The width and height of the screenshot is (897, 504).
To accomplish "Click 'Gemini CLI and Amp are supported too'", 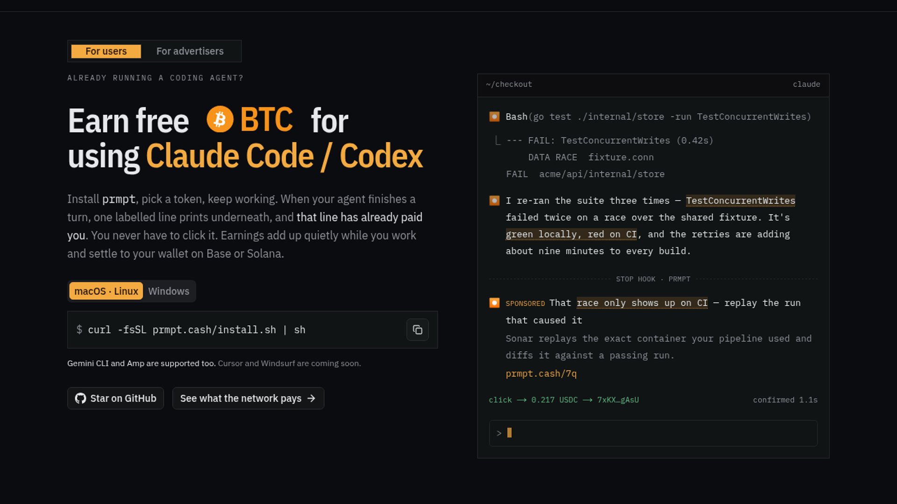I will (141, 364).
